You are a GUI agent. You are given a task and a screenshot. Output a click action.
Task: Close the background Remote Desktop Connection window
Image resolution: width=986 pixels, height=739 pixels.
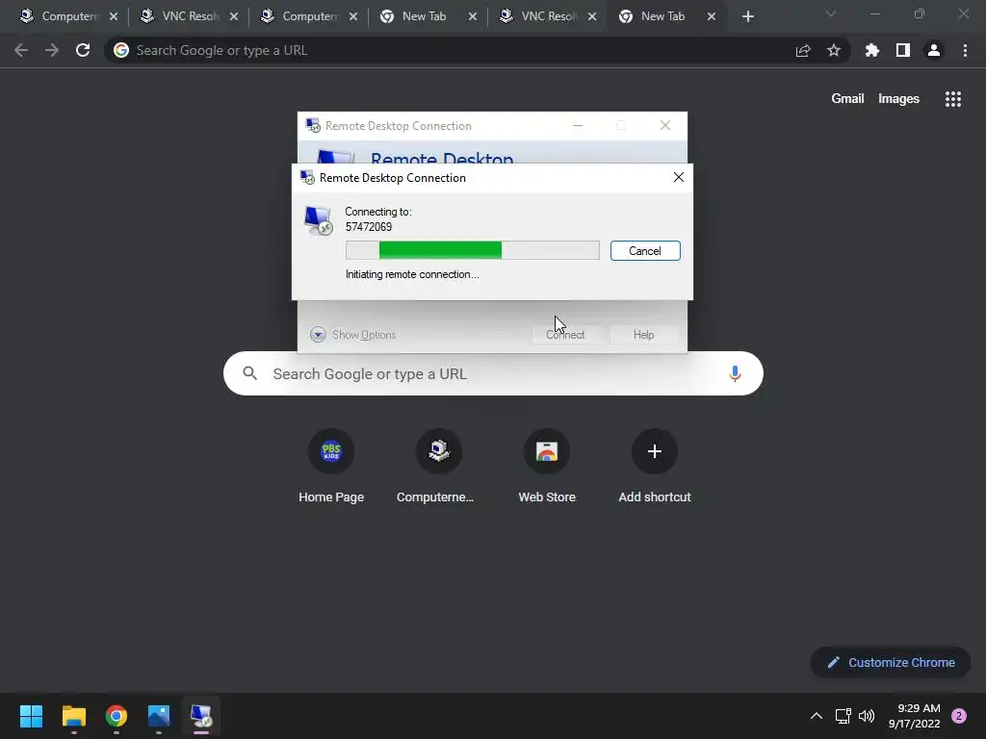pyautogui.click(x=664, y=126)
